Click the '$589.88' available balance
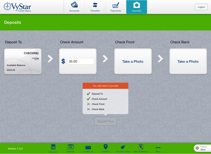Viewport: 211px width, 154px height. point(11,70)
